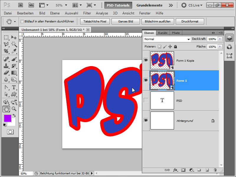This screenshot has height=177, width=236.
Task: Toggle lock image pixels
Action: [x=165, y=47]
